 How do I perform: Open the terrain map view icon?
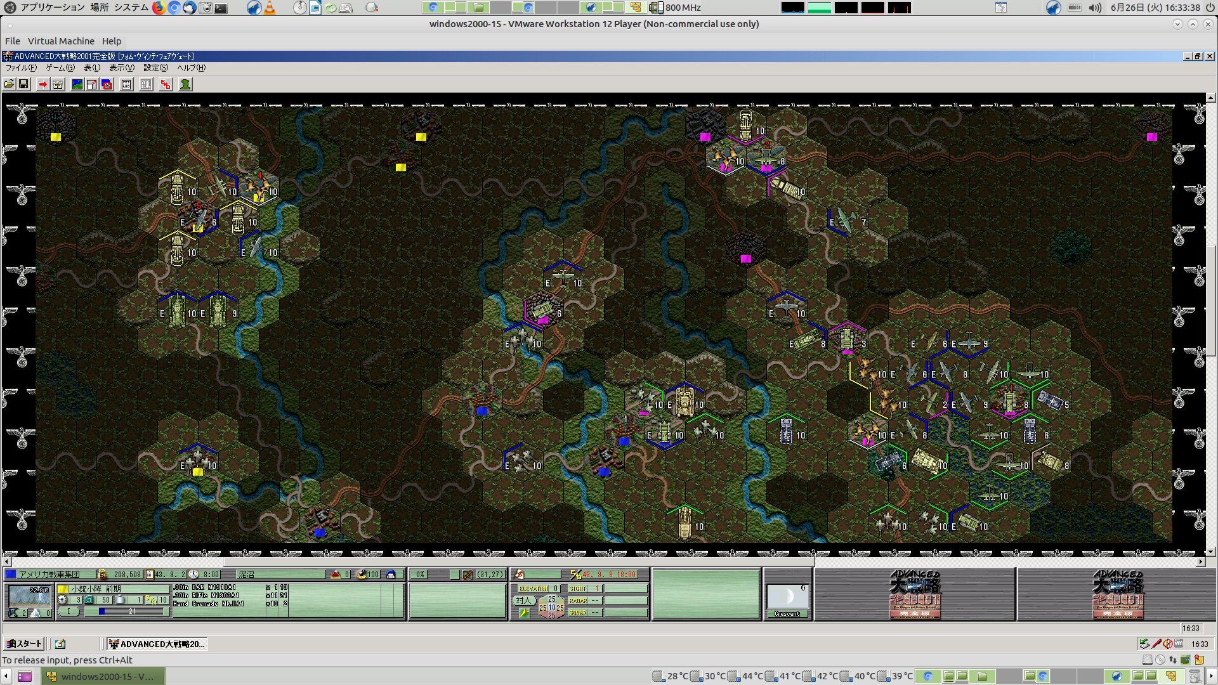click(x=77, y=84)
